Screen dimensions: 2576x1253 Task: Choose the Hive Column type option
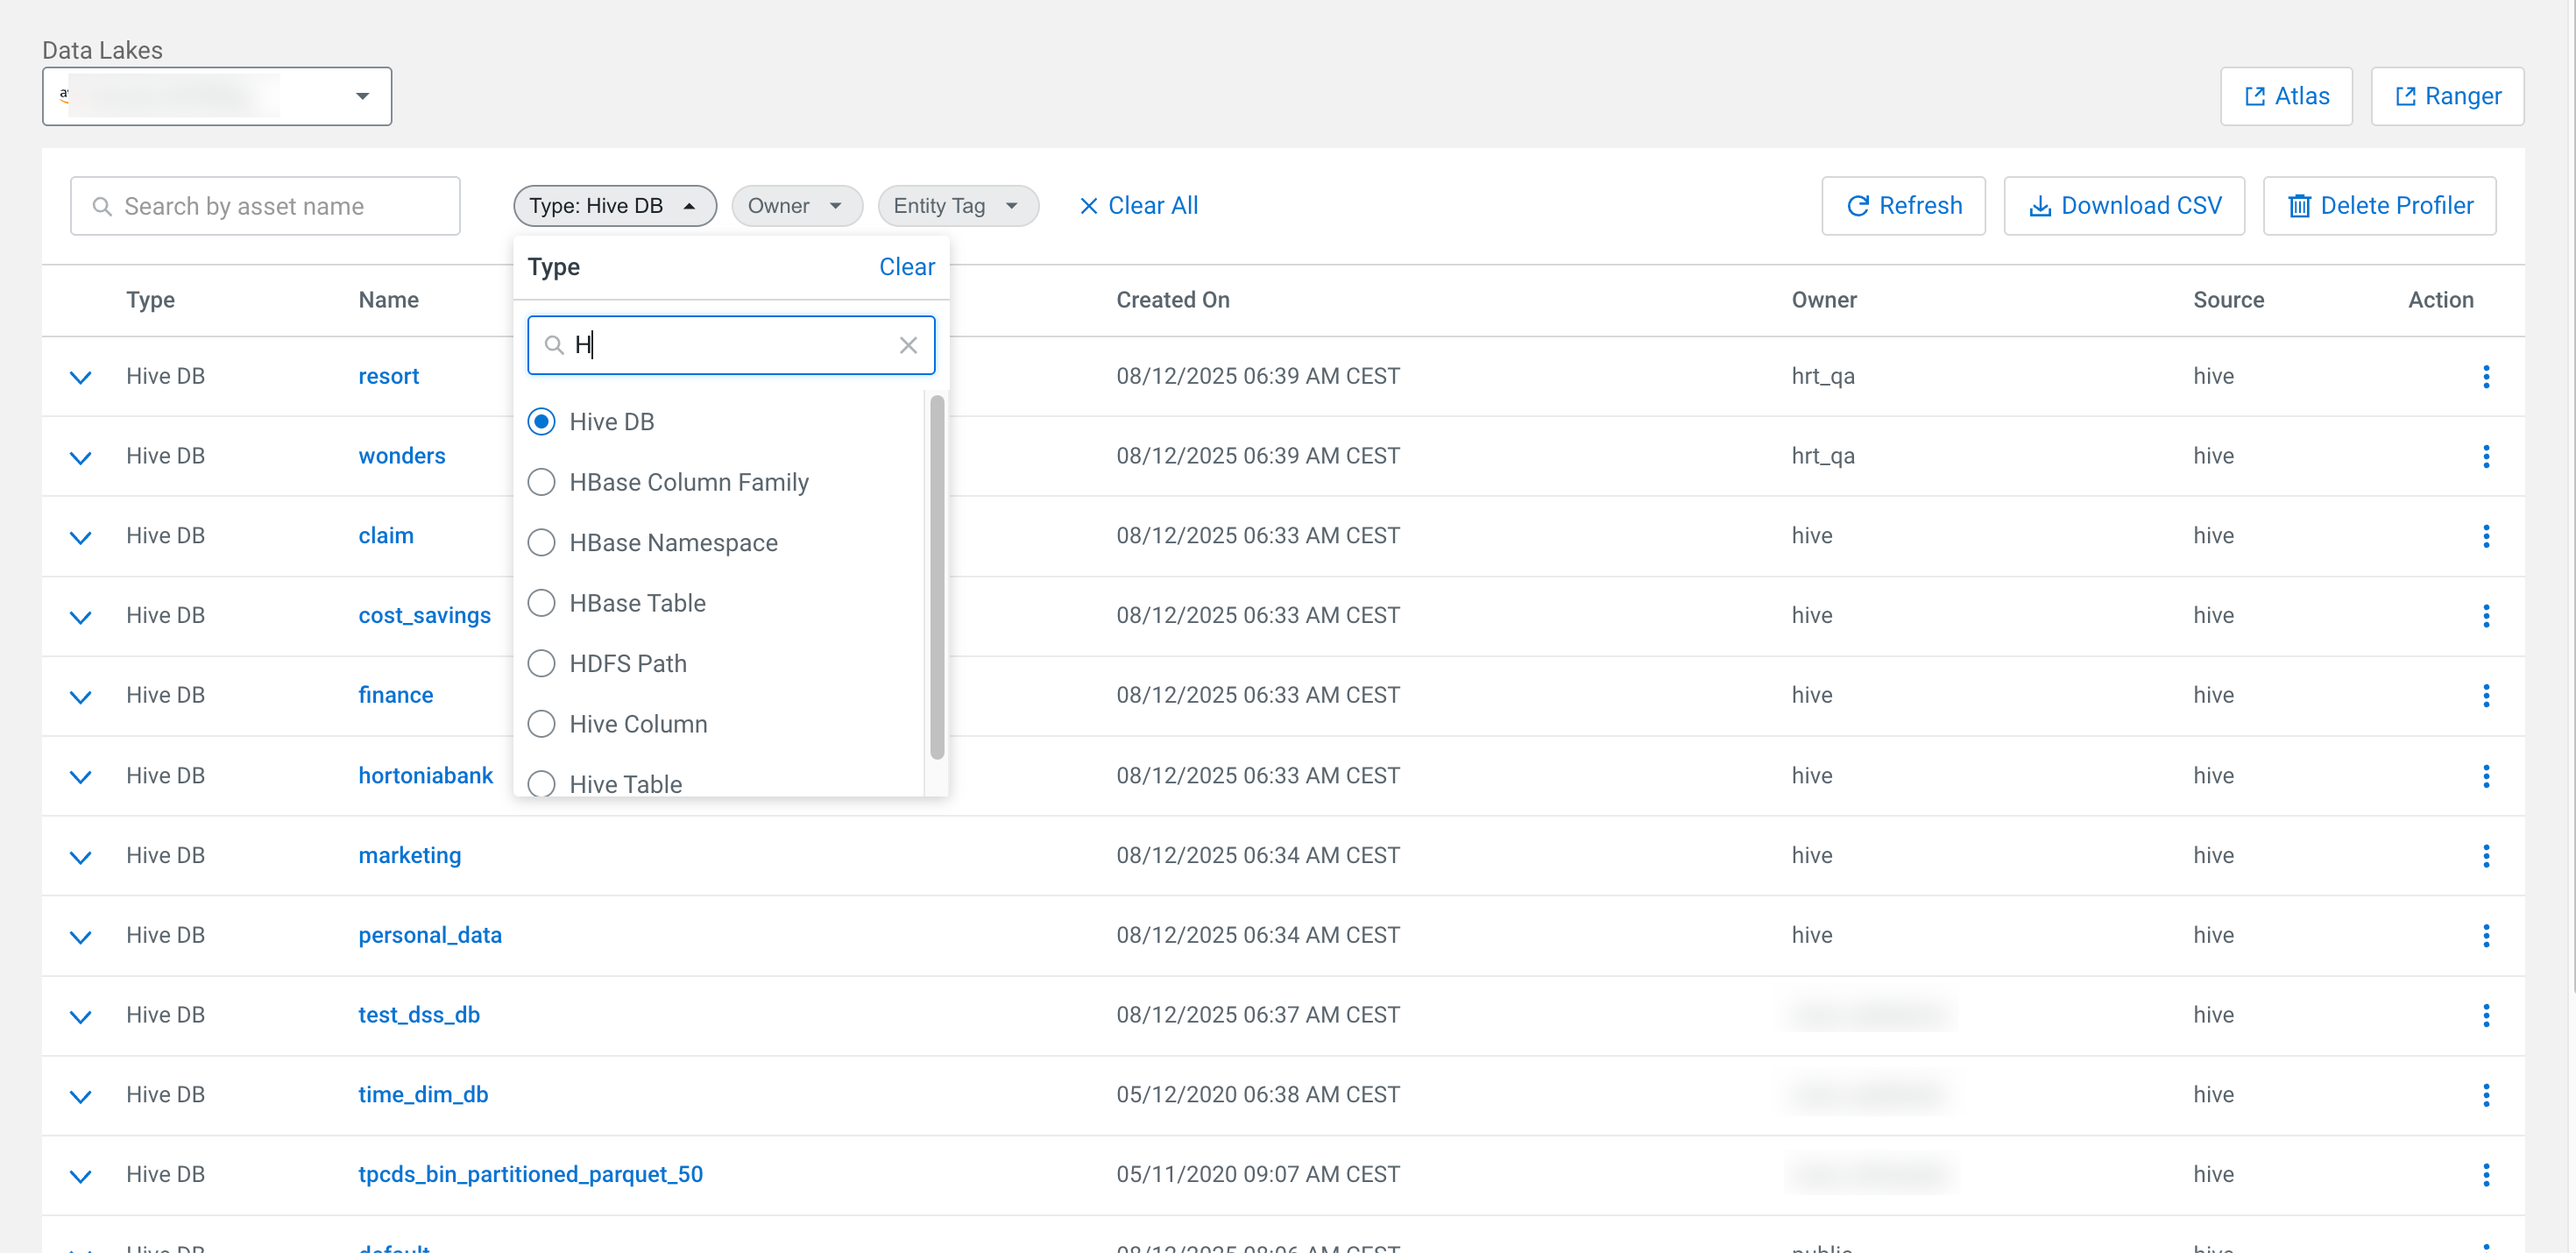[x=541, y=724]
